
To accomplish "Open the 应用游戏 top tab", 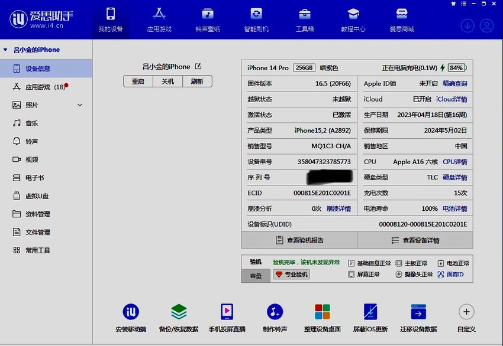I will point(159,20).
